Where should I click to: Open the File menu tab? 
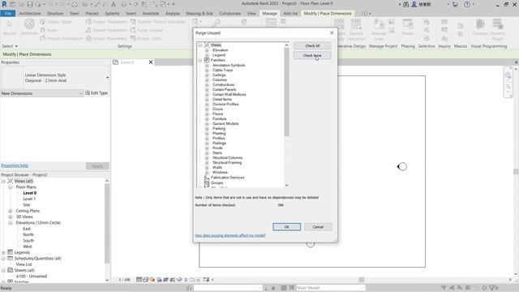(x=7, y=14)
